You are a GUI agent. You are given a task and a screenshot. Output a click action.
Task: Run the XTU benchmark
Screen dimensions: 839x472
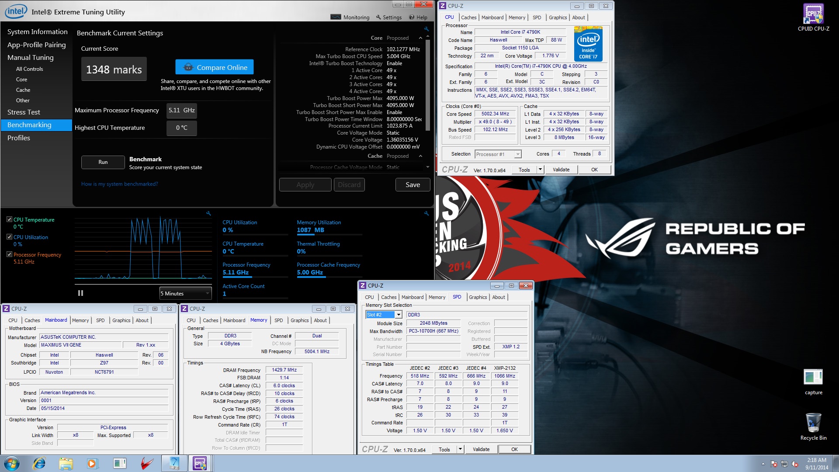[x=103, y=162]
